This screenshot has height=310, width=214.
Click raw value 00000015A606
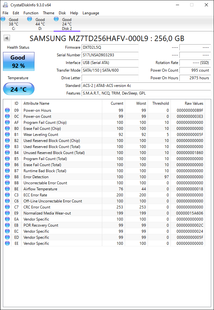(x=190, y=213)
